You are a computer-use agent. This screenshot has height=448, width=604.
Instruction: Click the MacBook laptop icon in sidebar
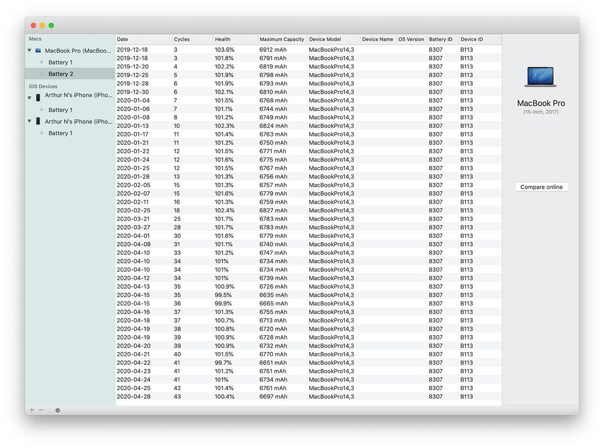coord(38,50)
